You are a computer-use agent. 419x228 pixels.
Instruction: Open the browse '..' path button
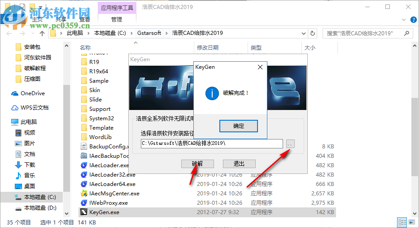point(290,144)
